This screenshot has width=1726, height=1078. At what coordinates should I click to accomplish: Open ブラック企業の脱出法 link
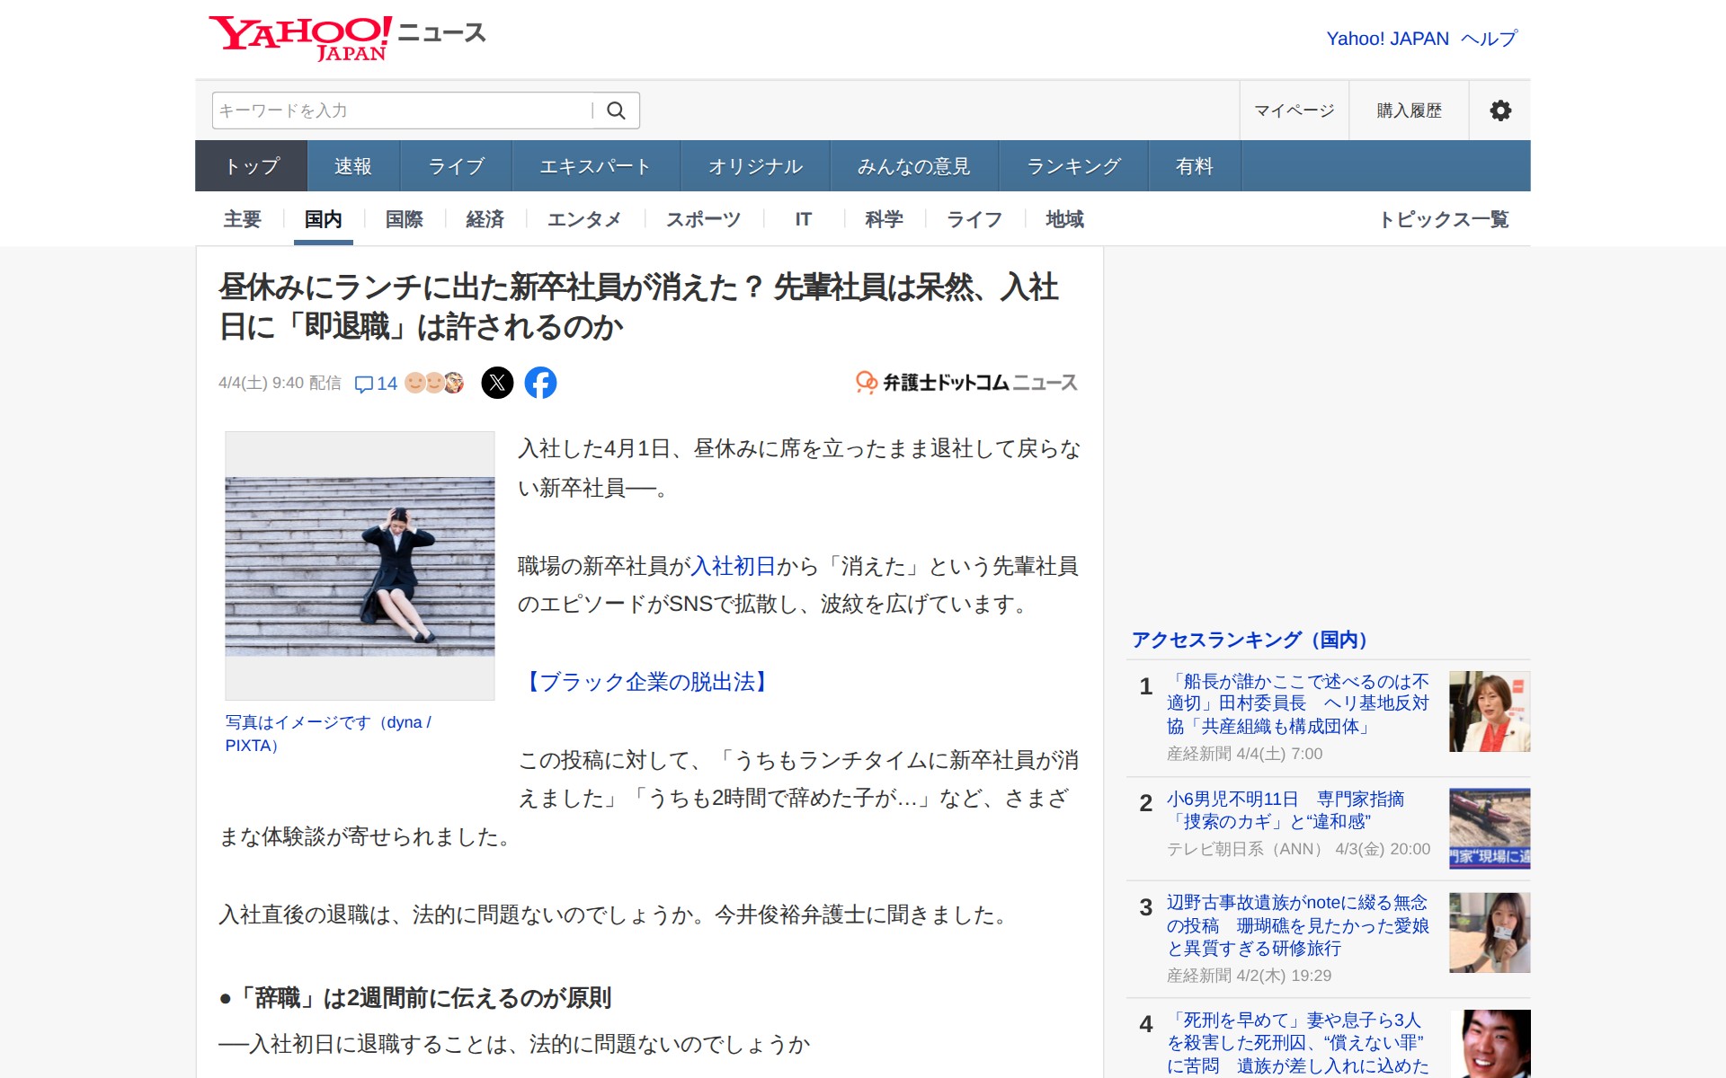648,682
